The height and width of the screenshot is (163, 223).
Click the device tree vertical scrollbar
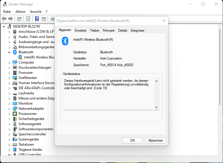pos(220,67)
